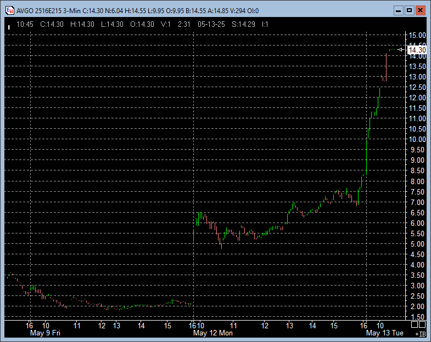Click the 1.50 price axis label

click(418, 317)
